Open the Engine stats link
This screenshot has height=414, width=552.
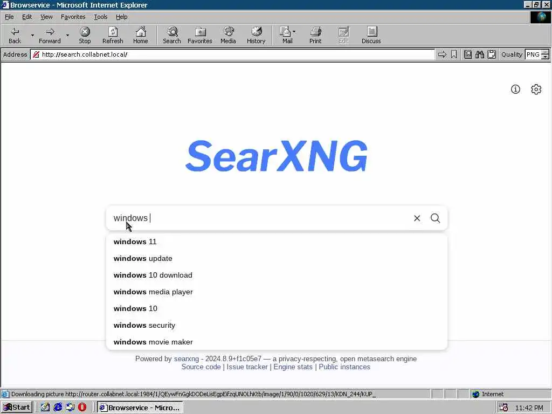[293, 367]
